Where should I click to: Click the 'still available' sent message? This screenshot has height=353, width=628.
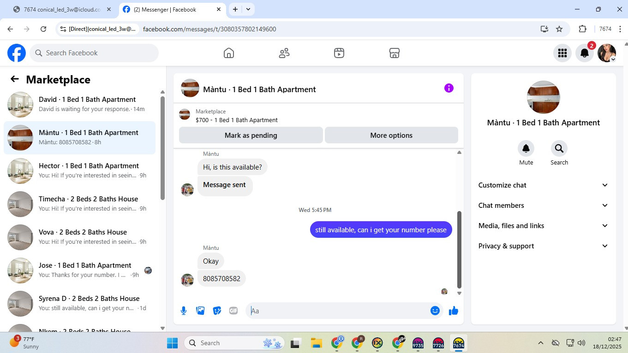click(x=381, y=230)
